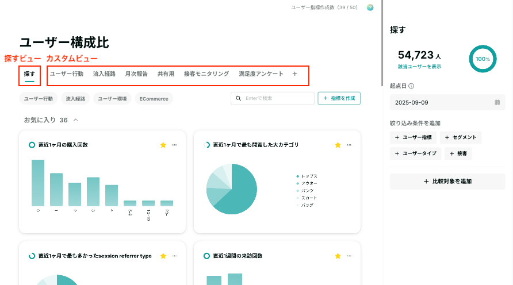513x285 pixels.
Task: Add セグメント filter condition
Action: click(461, 137)
